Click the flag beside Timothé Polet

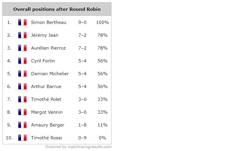(x=22, y=99)
